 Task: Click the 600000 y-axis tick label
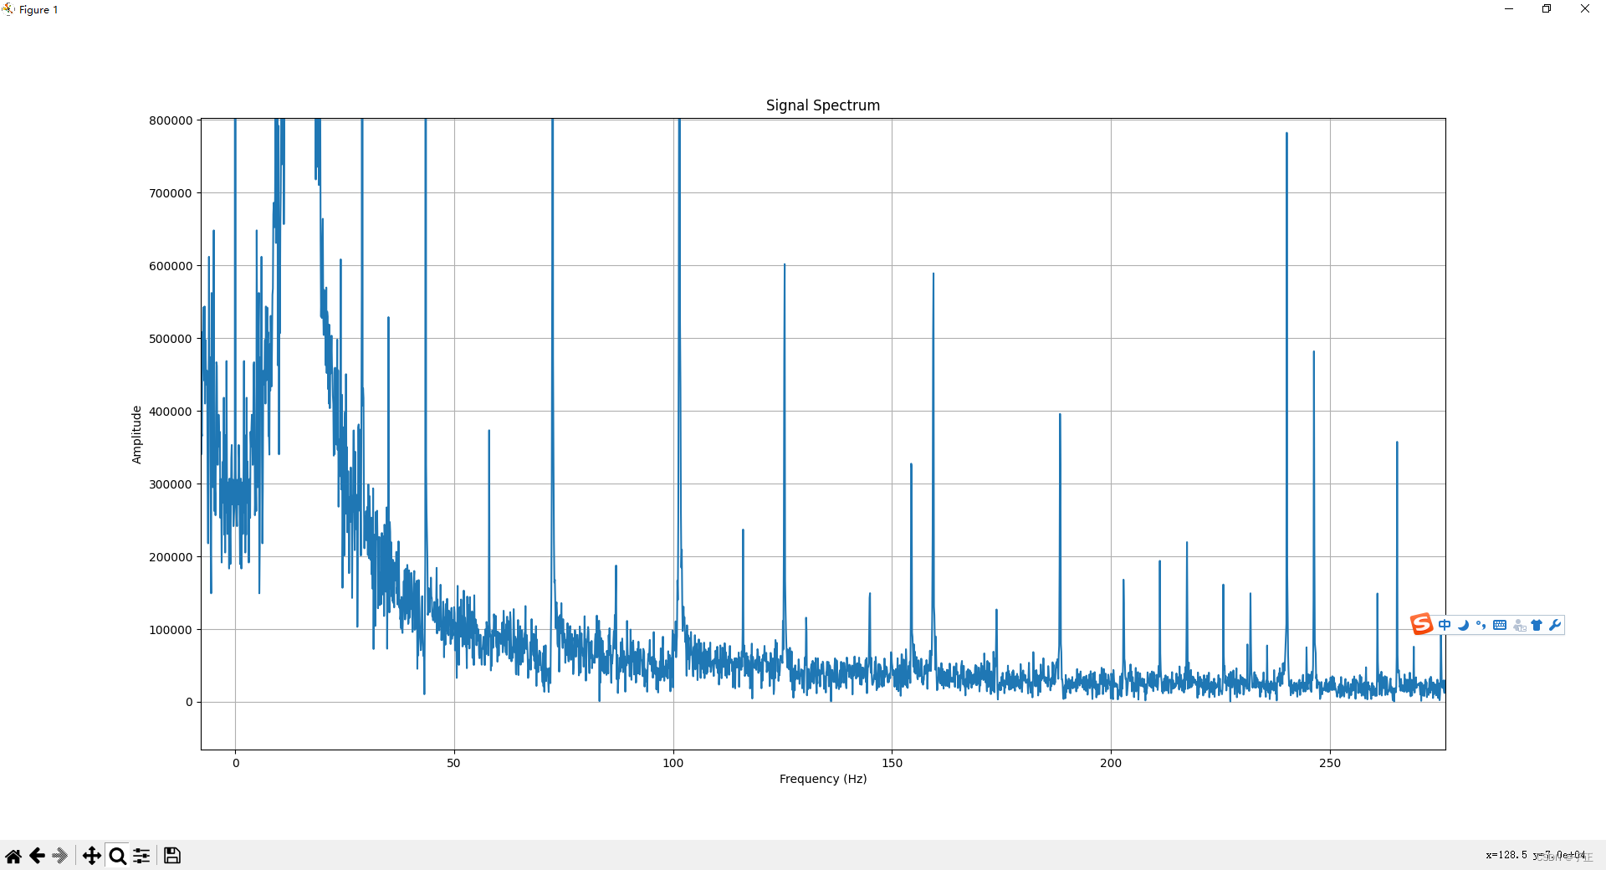point(171,266)
